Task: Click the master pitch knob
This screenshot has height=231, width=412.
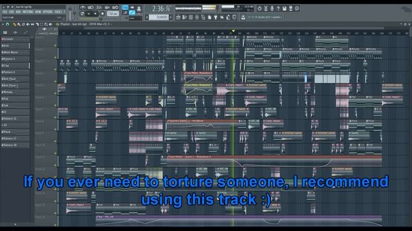Action: tap(75, 13)
